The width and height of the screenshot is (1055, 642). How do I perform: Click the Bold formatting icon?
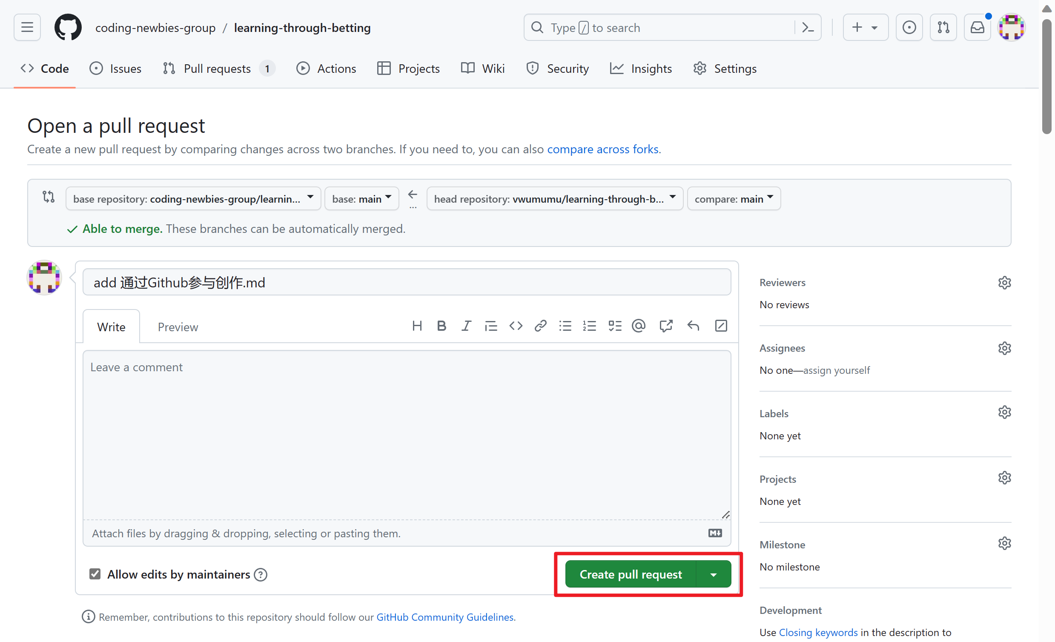[x=441, y=327]
